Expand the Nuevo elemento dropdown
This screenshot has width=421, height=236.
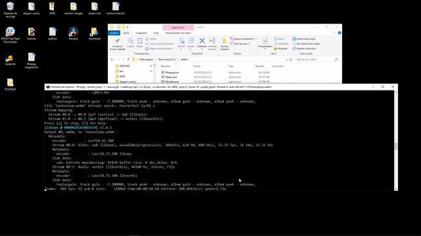tap(243, 39)
